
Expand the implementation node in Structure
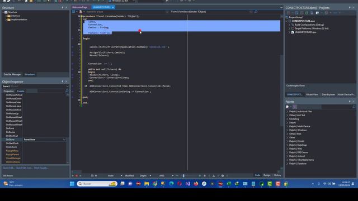point(6,20)
